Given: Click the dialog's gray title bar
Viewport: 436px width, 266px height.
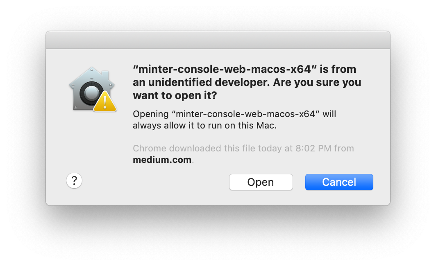Looking at the screenshot, I should tap(218, 40).
